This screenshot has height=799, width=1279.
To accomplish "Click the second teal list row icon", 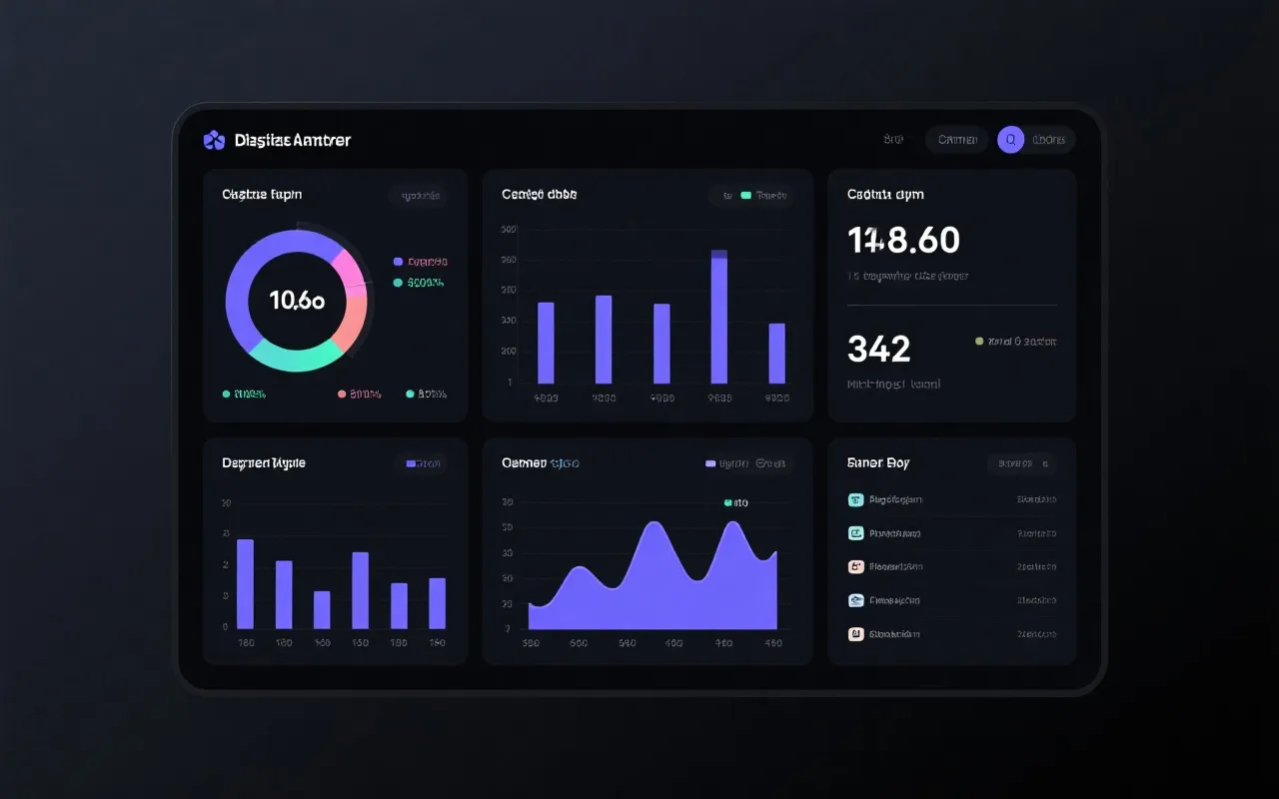I will (855, 533).
